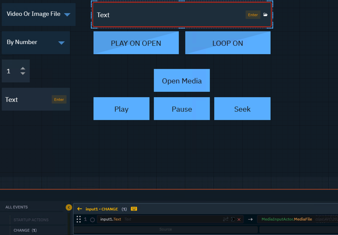Delete source with red X in input1.Text row
Viewport: 338px width, 235px height.
[x=239, y=219]
